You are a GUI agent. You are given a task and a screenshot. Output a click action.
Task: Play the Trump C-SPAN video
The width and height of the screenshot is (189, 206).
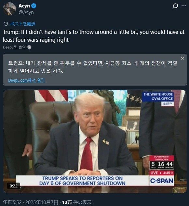click(95, 141)
